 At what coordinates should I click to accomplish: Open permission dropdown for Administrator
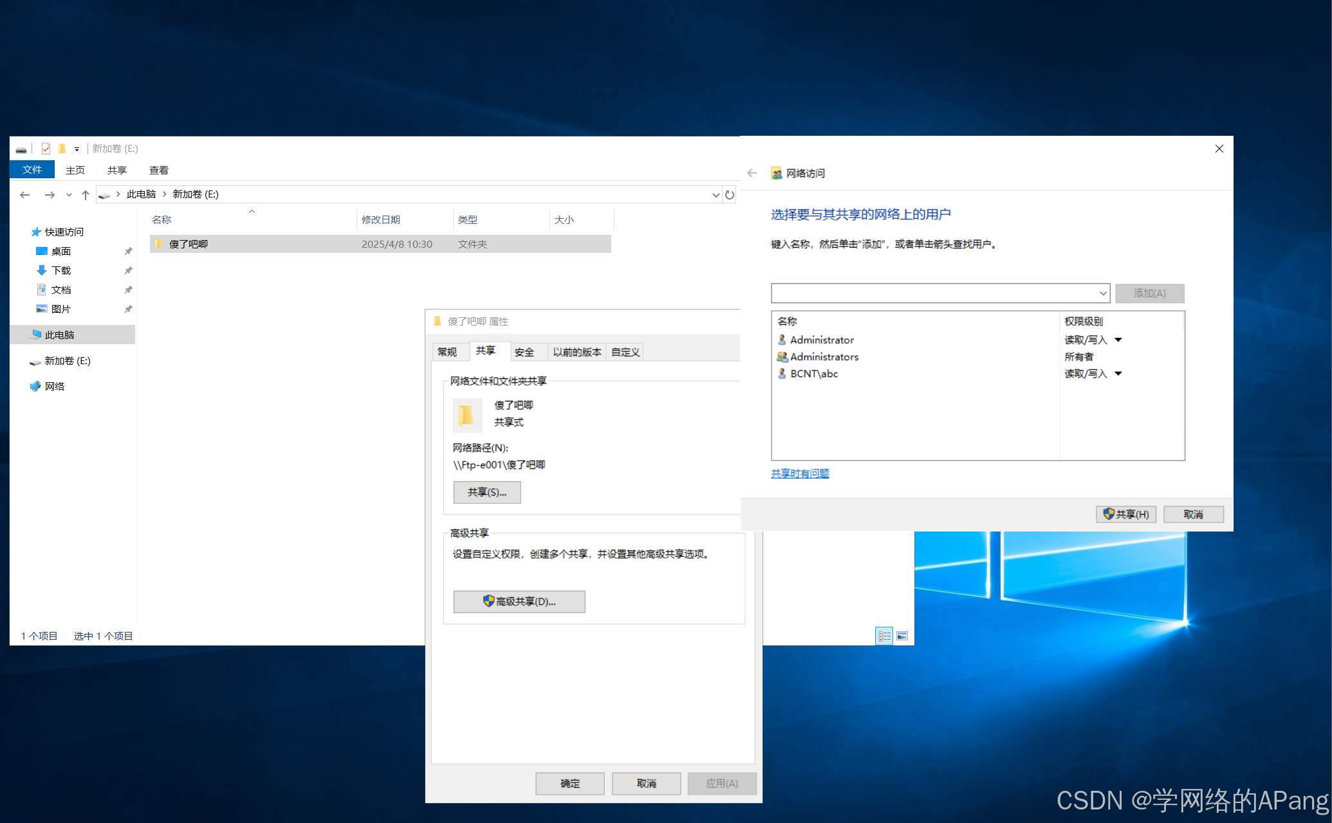coord(1118,340)
